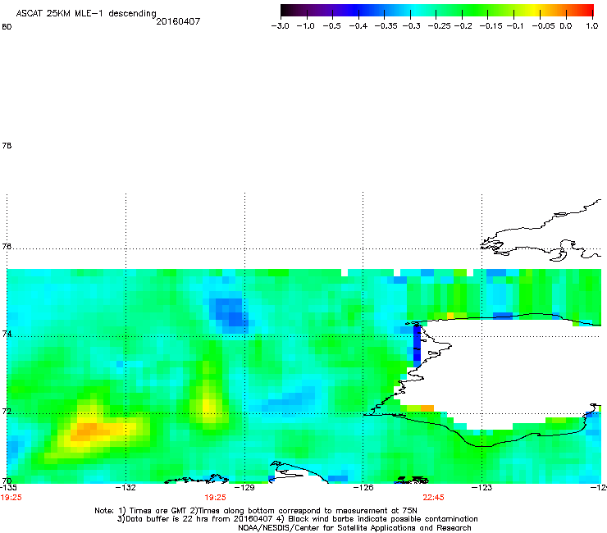The image size is (607, 533).
Task: Click the "-0.15" color scale label
Action: pyautogui.click(x=491, y=26)
